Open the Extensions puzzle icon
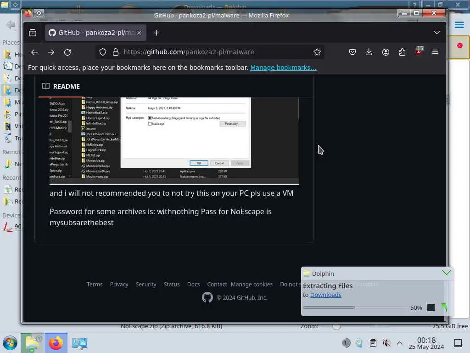 click(x=402, y=52)
